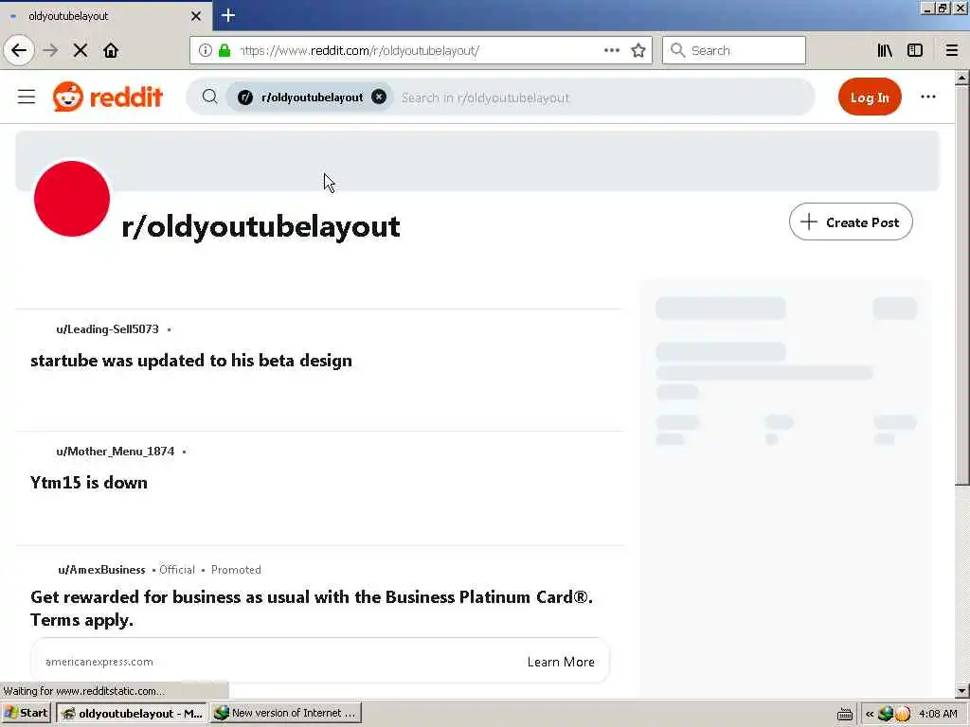Click the page scrollbar up arrow
The width and height of the screenshot is (970, 727).
pyautogui.click(x=962, y=78)
